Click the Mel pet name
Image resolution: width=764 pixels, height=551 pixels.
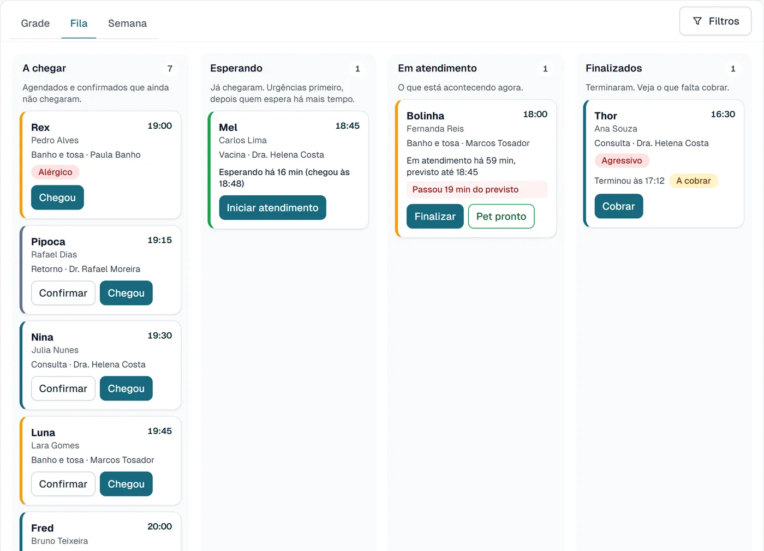228,127
